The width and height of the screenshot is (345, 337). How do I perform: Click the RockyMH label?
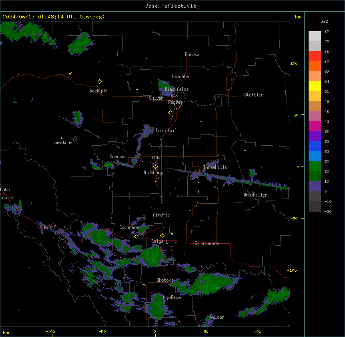coord(98,91)
